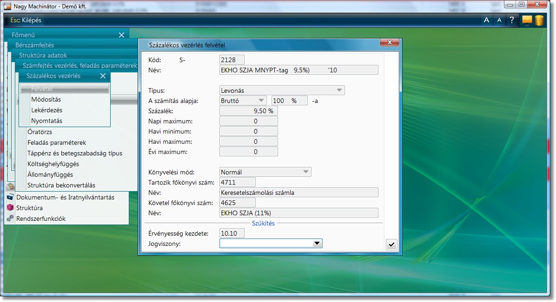Expand the Könyvelési mód dropdown
The width and height of the screenshot is (556, 302).
[305, 172]
